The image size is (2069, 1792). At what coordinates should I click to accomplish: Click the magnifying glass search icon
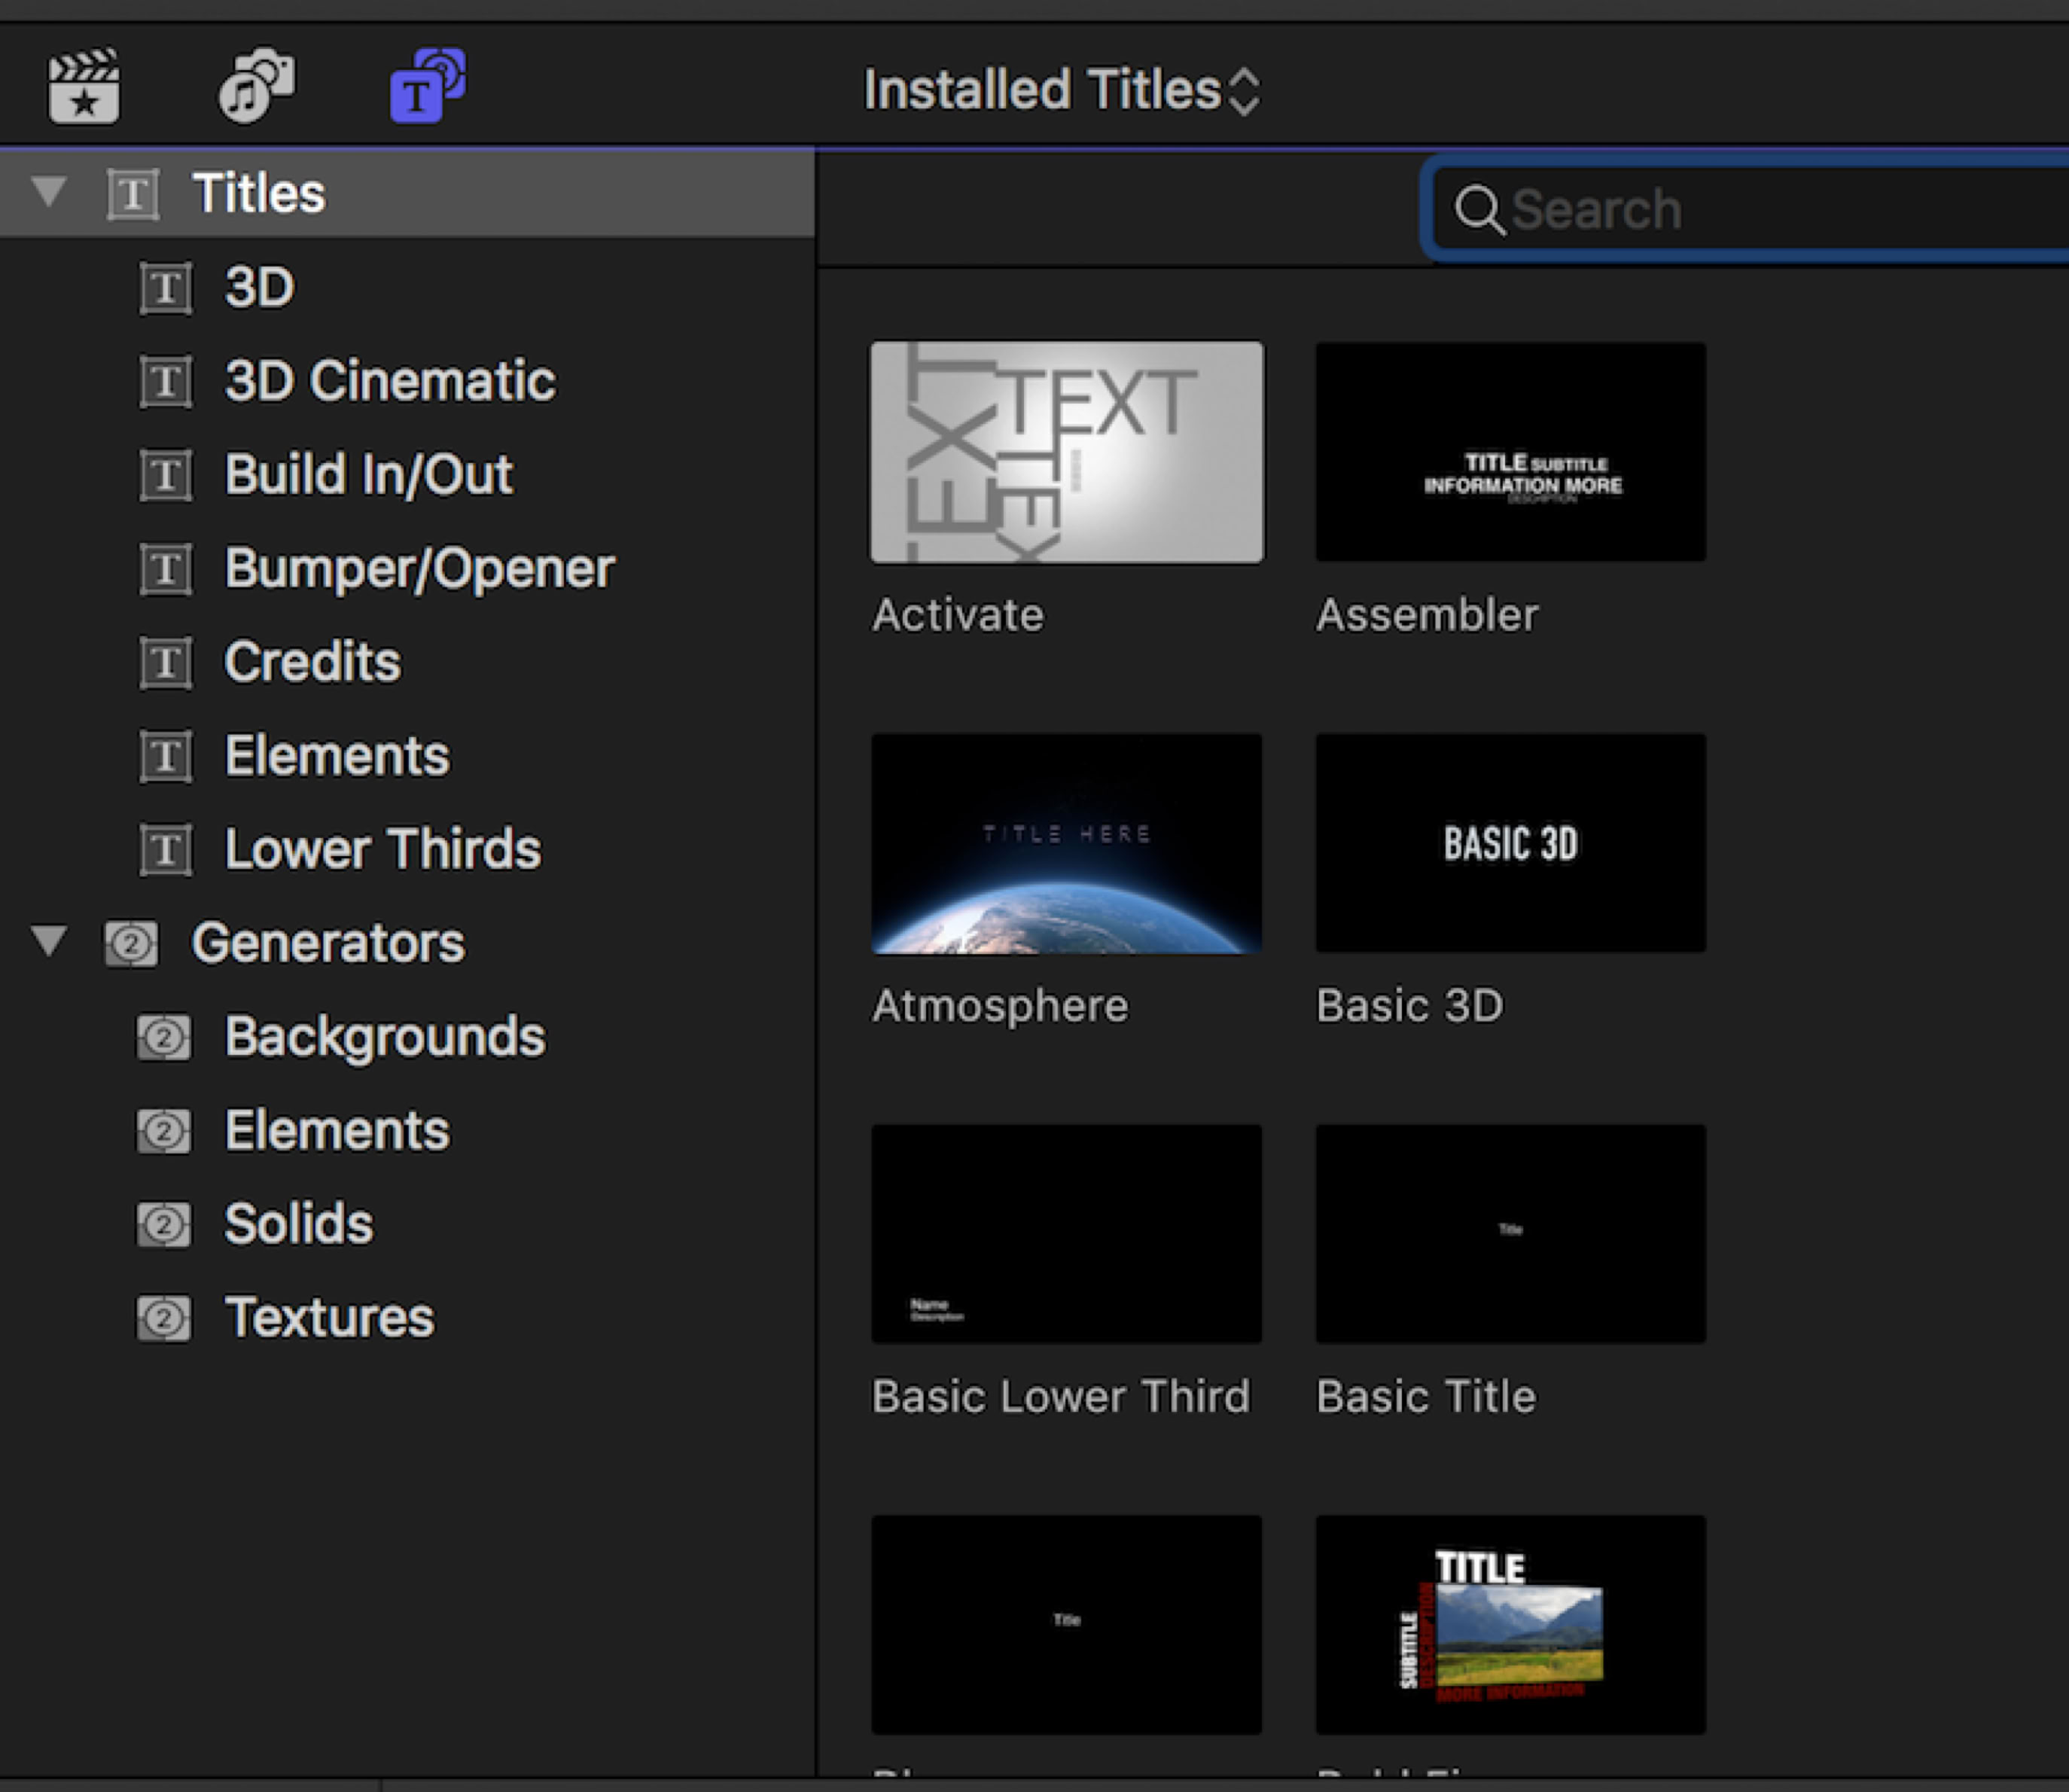1478,210
